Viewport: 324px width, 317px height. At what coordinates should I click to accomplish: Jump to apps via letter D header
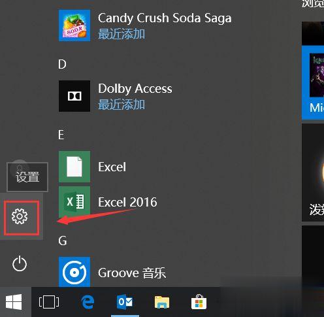pos(62,65)
